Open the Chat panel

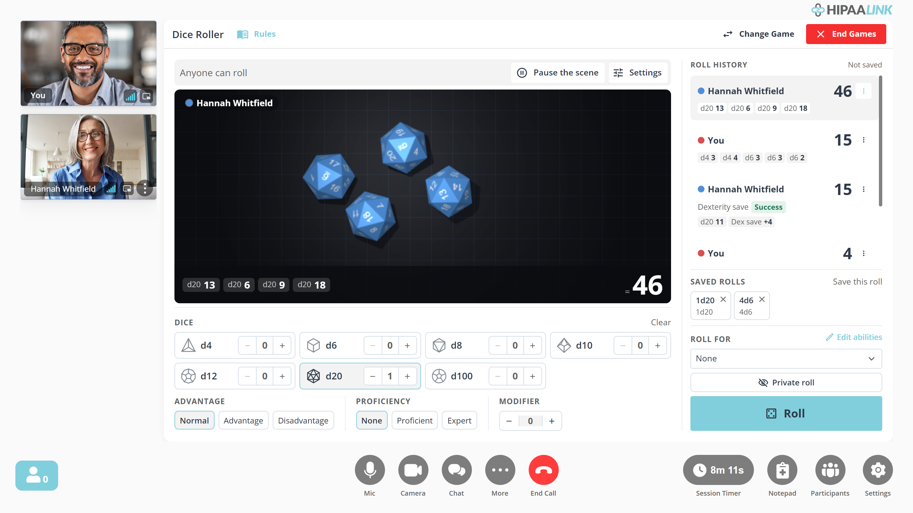click(456, 470)
